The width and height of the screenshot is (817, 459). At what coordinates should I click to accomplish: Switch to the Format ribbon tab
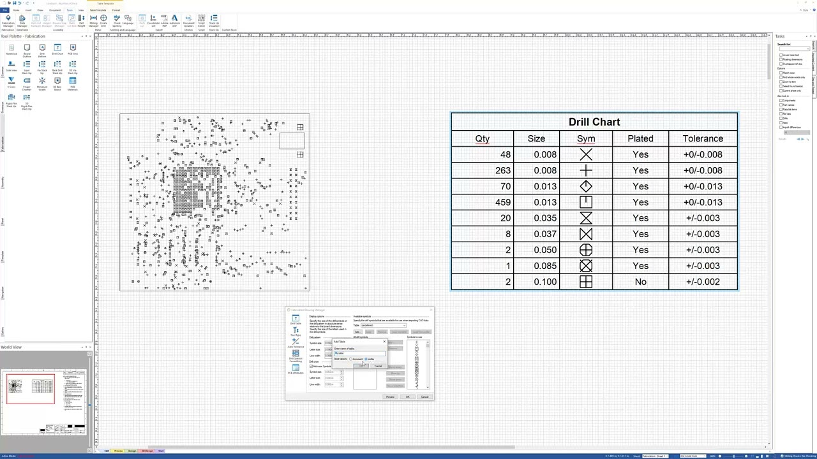coord(116,10)
